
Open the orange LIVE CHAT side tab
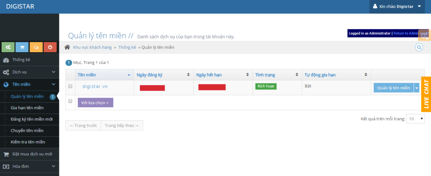(x=426, y=94)
